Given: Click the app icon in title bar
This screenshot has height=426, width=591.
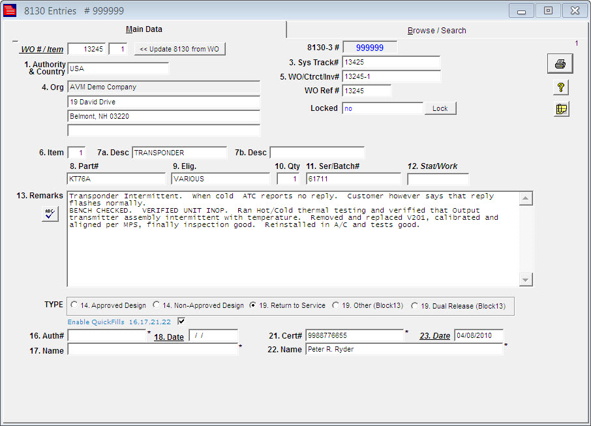Looking at the screenshot, I should (10, 11).
